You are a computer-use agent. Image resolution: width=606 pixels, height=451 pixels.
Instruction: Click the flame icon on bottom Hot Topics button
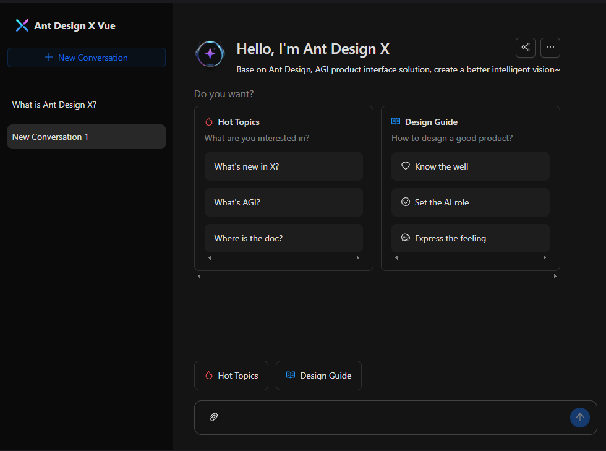pyautogui.click(x=209, y=375)
